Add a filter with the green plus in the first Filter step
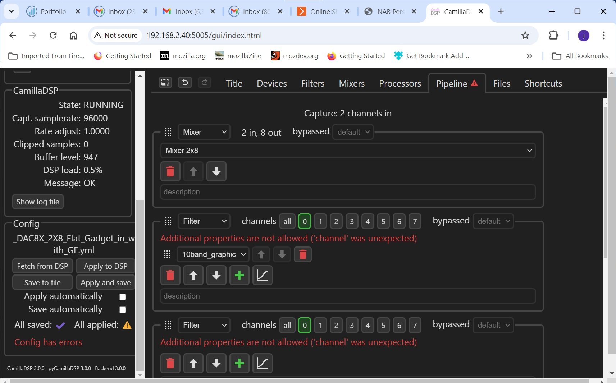616x383 pixels. 239,276
